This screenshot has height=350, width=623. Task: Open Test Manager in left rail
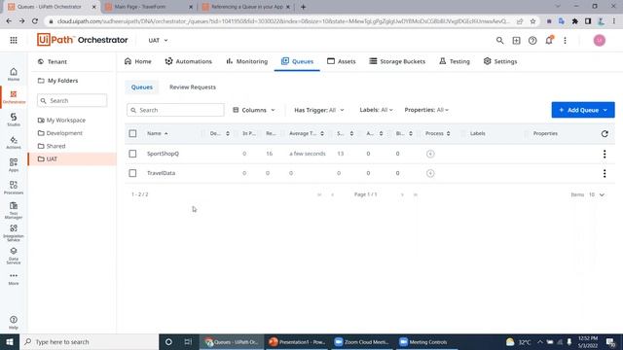tap(14, 211)
